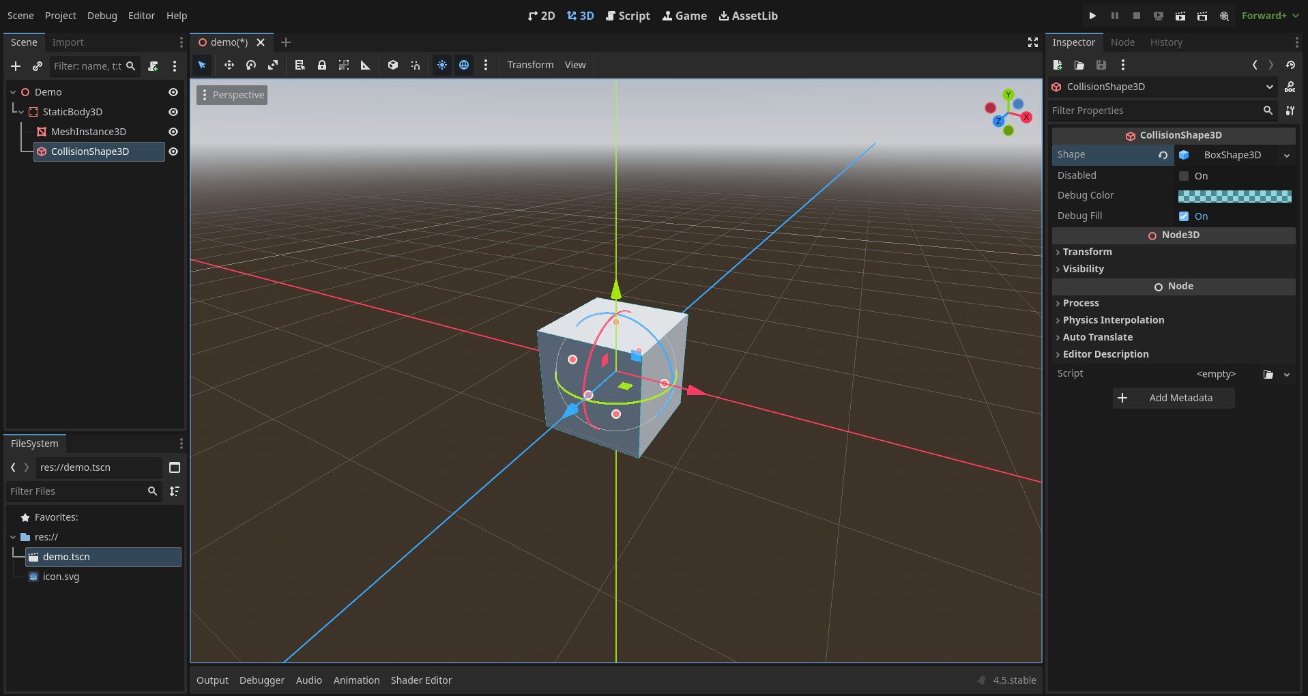Open the Perspective view menu
This screenshot has height=696, width=1308.
[x=232, y=94]
